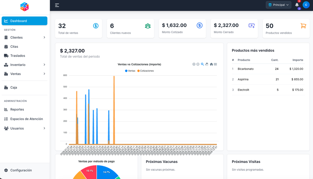Image resolution: width=313 pixels, height=179 pixels.
Task: Click the app logo cube
Action: [x=24, y=7]
